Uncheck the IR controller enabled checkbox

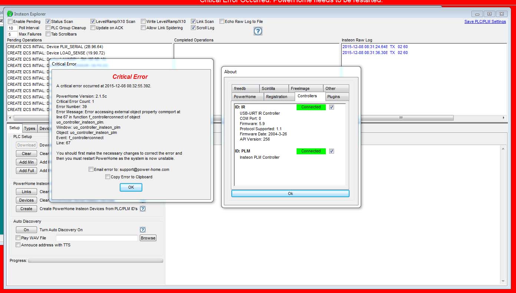pyautogui.click(x=331, y=107)
